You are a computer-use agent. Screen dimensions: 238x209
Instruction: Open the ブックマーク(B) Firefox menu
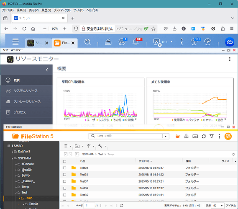62,10
